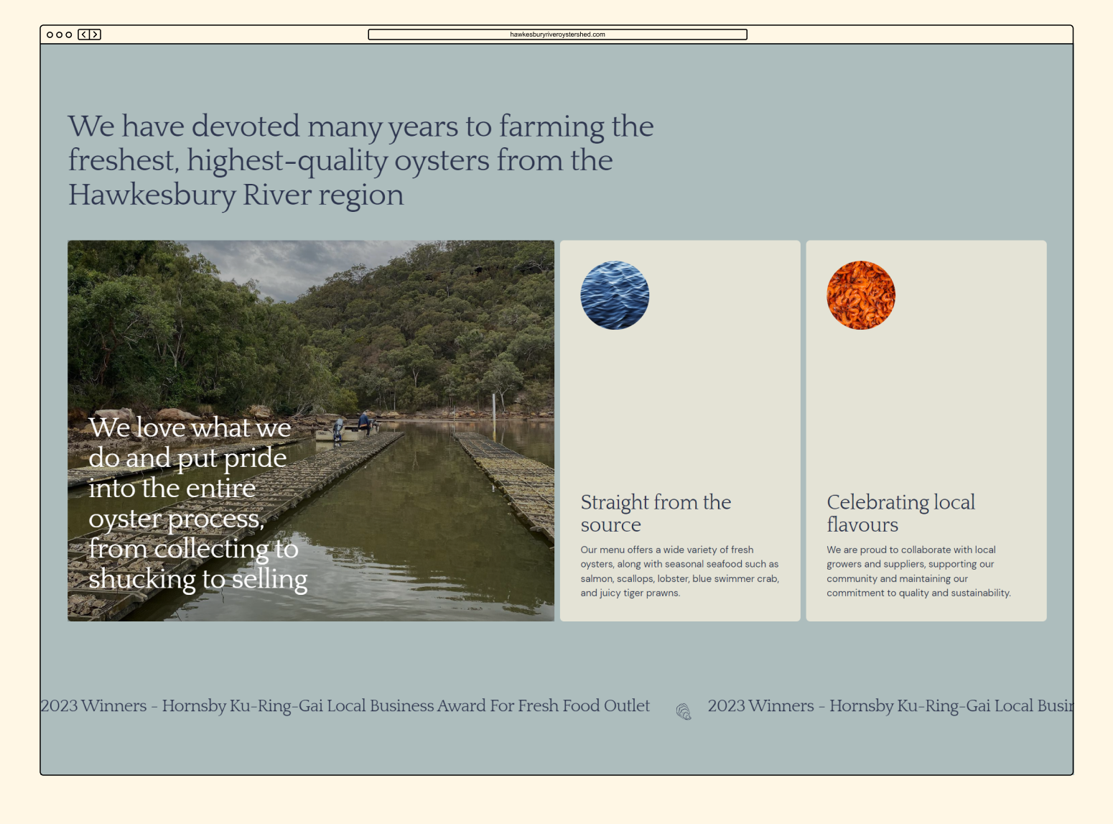
Task: Click the leftmost window control circle
Action: [50, 34]
